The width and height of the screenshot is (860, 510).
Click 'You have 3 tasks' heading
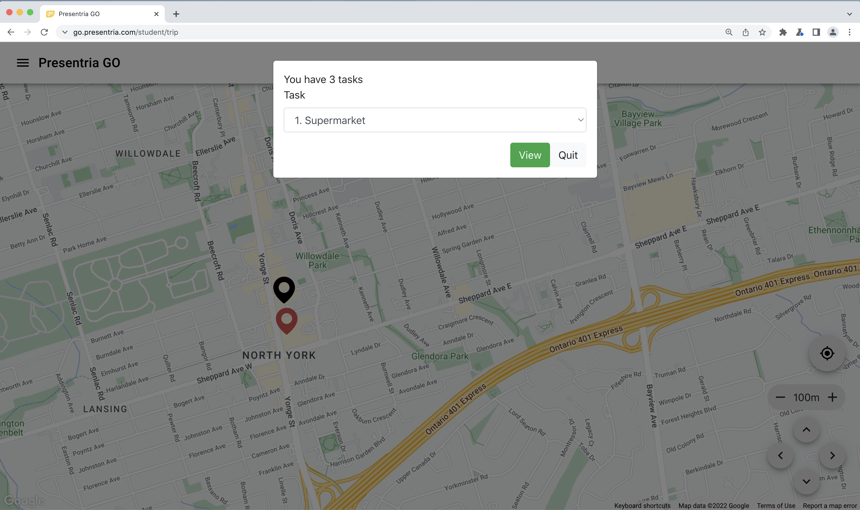(323, 79)
